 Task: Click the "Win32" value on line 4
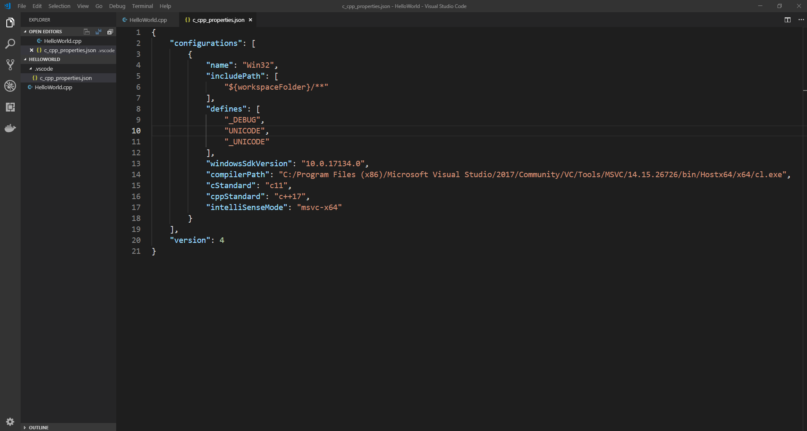[x=258, y=65]
